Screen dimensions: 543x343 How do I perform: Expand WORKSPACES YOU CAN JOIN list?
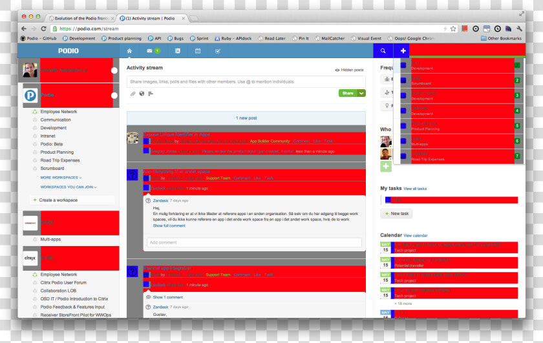click(69, 187)
